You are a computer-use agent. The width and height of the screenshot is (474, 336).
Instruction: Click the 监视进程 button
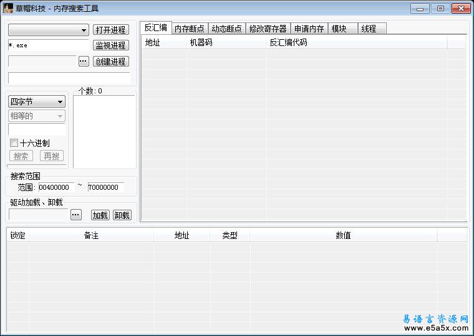(111, 45)
